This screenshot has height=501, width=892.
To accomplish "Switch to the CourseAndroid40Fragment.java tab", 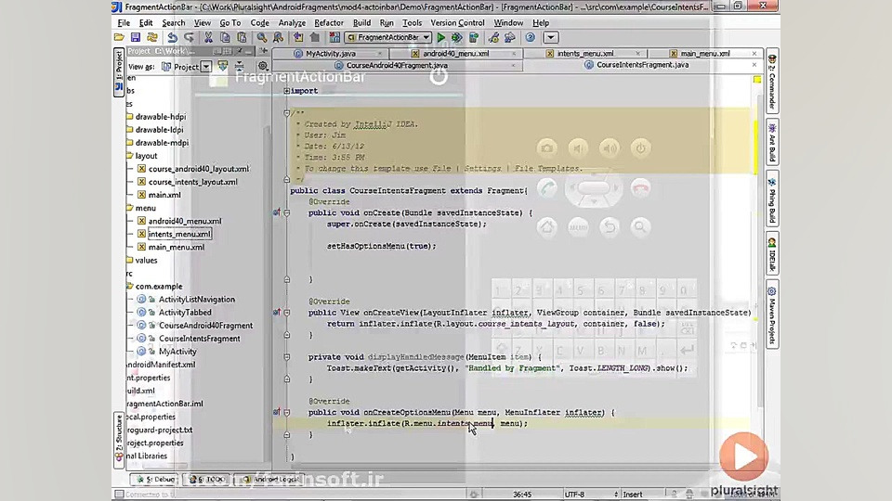I will click(x=397, y=65).
